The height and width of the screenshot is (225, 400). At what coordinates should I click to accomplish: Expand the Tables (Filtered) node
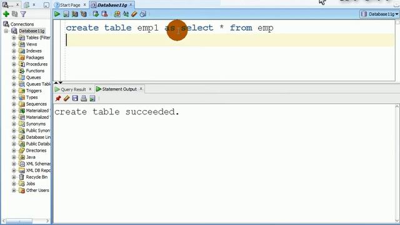(x=14, y=37)
